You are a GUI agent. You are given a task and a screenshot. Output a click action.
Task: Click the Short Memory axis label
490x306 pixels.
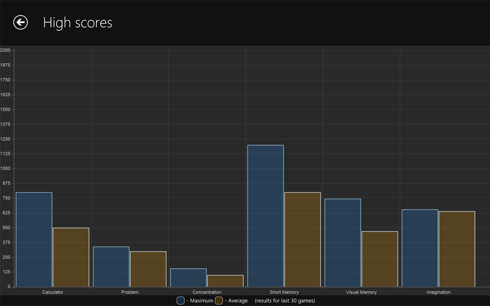284,292
